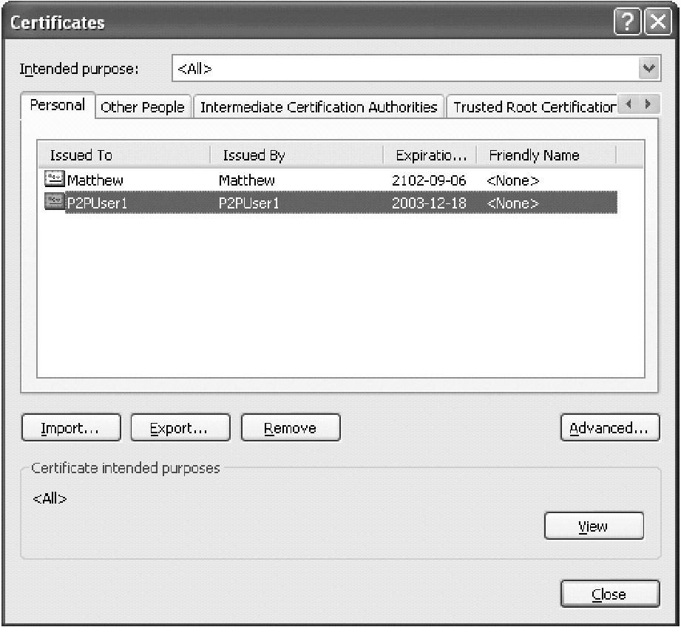Sort list by Issued By column
Viewport: 681px width, 627px height.
click(296, 155)
